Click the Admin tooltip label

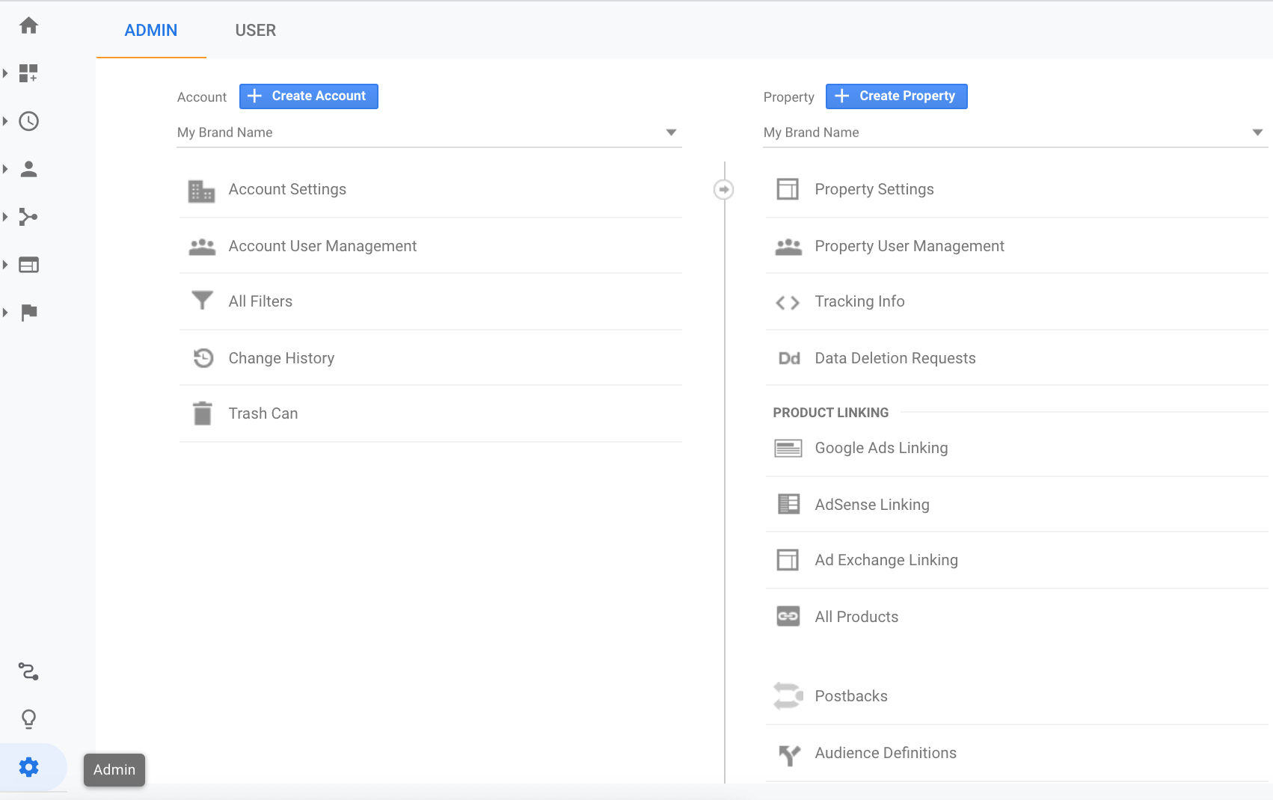(114, 769)
